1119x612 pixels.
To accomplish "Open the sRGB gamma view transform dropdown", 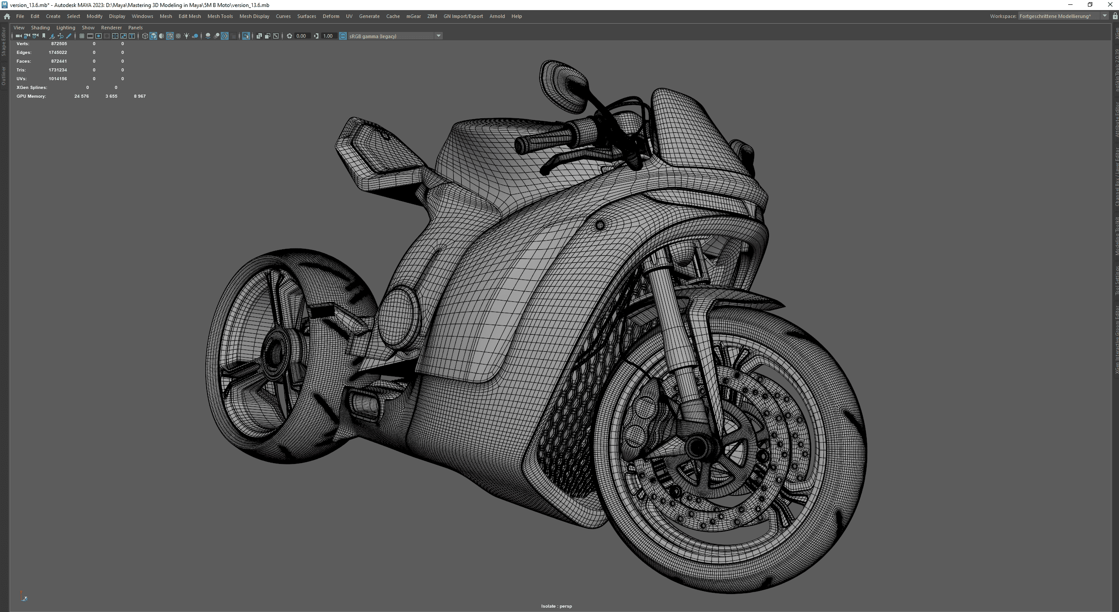I will [x=438, y=36].
